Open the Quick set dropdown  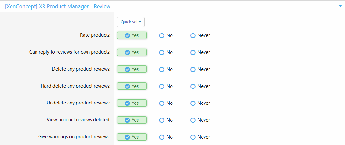131,22
